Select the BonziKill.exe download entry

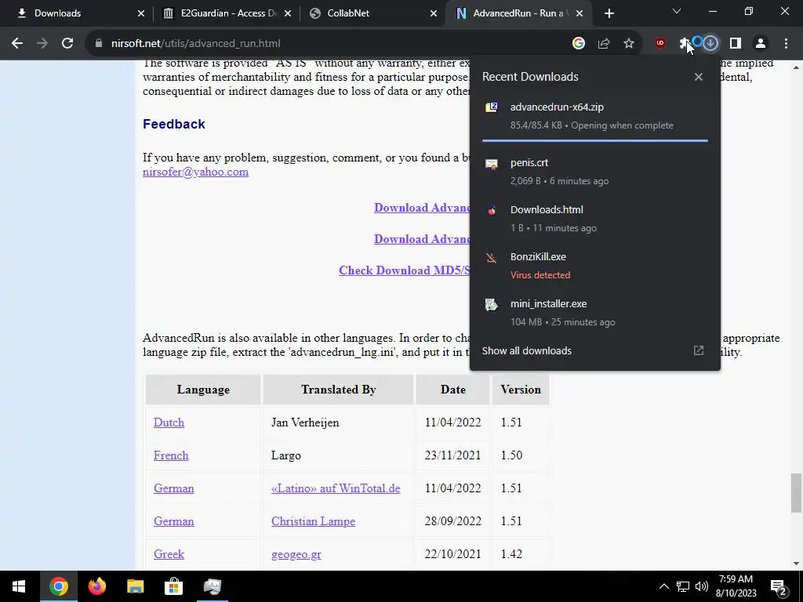tap(595, 266)
